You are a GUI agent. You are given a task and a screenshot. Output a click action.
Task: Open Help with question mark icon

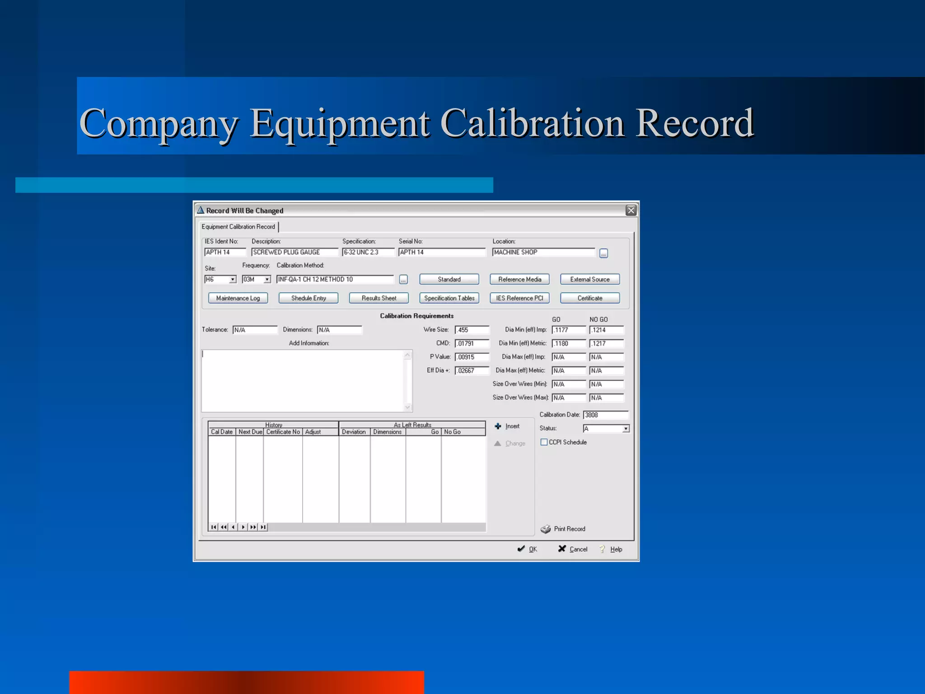tap(611, 549)
